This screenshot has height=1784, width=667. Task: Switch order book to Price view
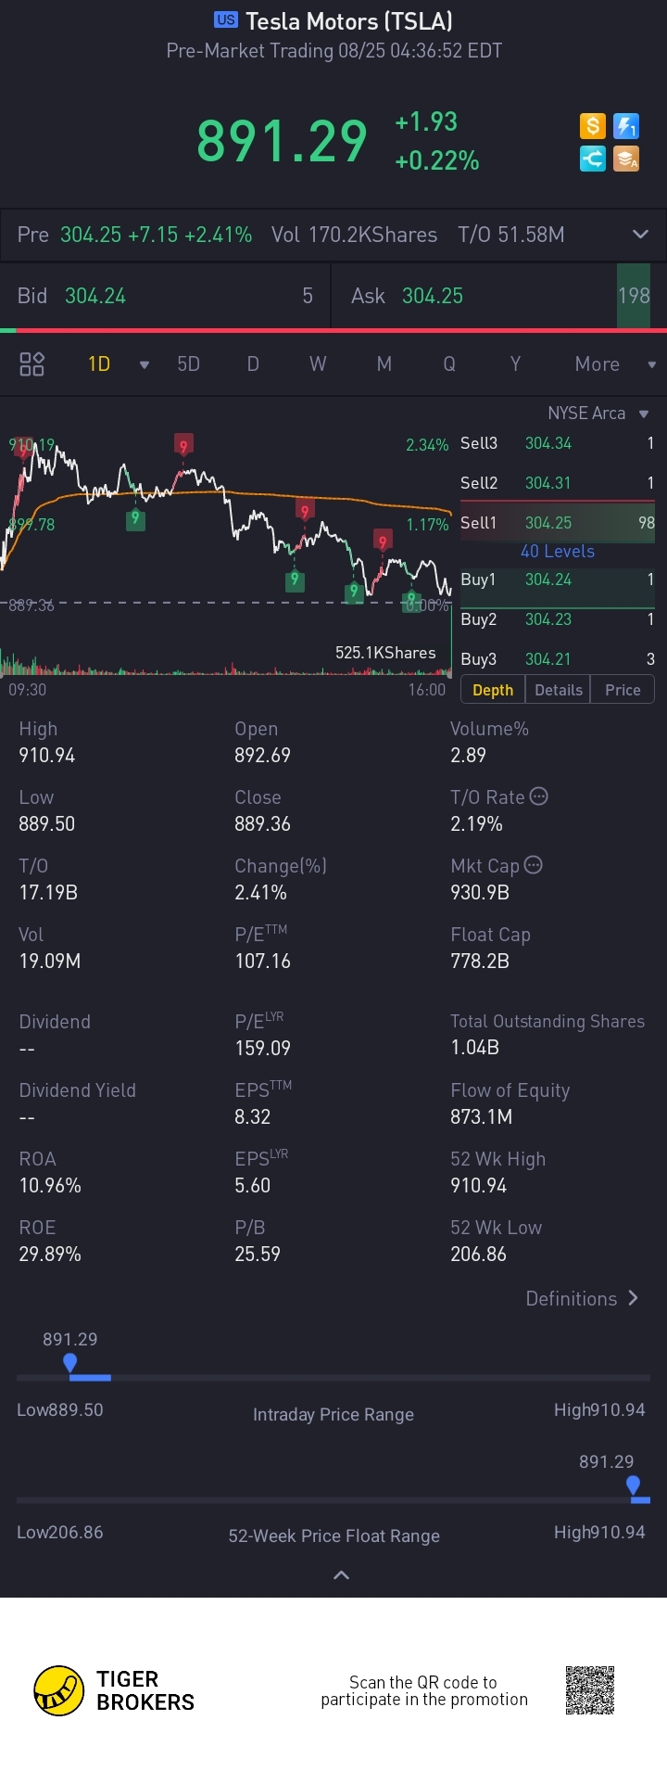coord(623,690)
